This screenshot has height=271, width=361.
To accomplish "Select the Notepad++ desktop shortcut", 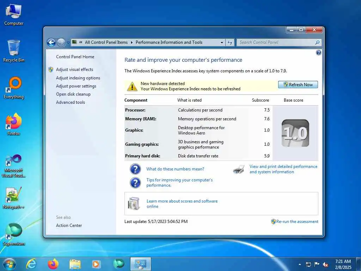I will point(14,198).
